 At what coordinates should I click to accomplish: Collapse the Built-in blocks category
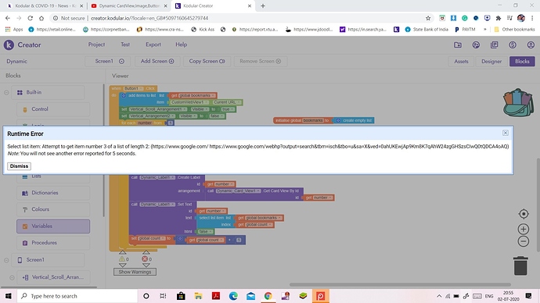[6, 92]
